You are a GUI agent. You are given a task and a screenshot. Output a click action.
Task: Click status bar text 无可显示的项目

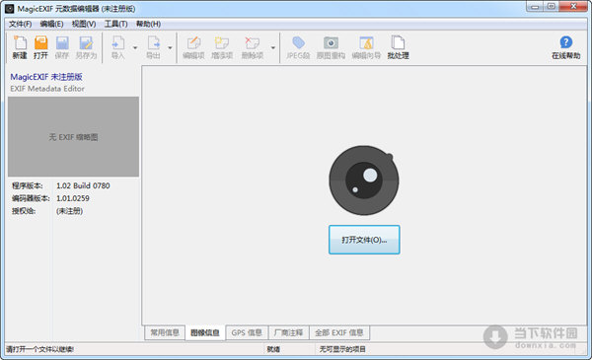[342, 349]
